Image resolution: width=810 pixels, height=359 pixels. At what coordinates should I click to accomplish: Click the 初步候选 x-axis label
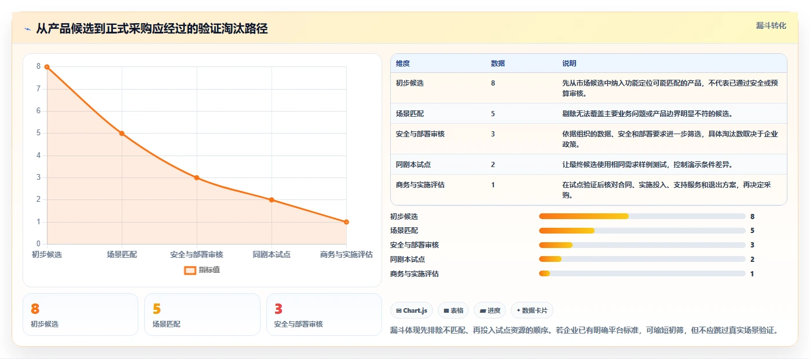point(47,254)
